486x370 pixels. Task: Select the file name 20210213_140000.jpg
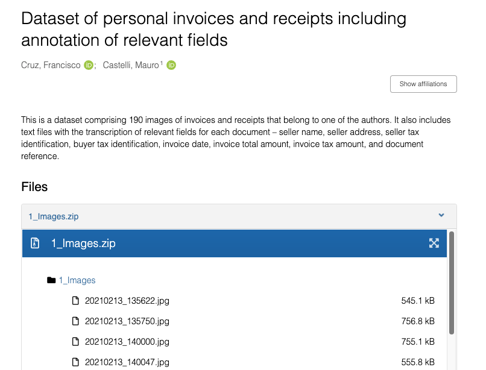click(127, 342)
